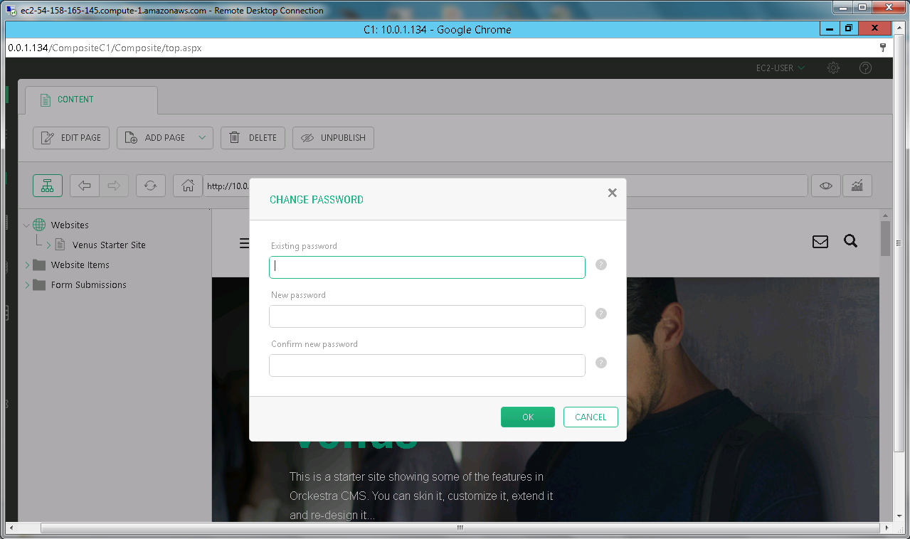
Task: Refresh the page preview with reload icon
Action: [x=150, y=186]
